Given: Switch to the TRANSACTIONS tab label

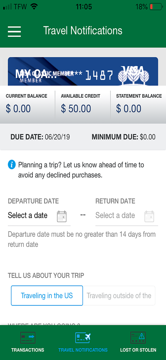Looking at the screenshot, I should (x=28, y=350).
